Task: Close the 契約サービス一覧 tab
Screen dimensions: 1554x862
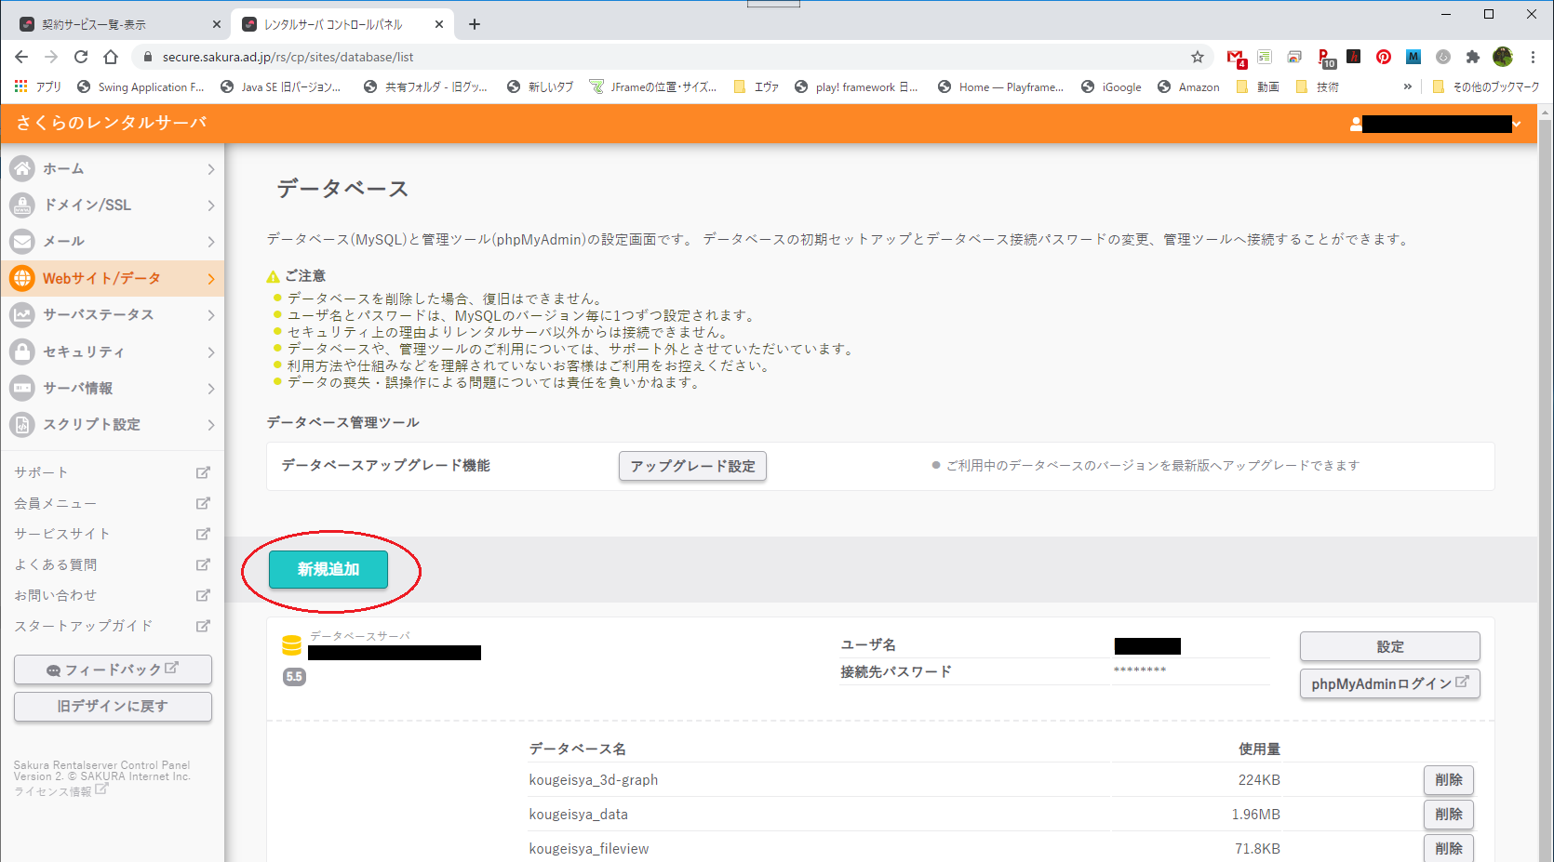Action: [x=217, y=24]
